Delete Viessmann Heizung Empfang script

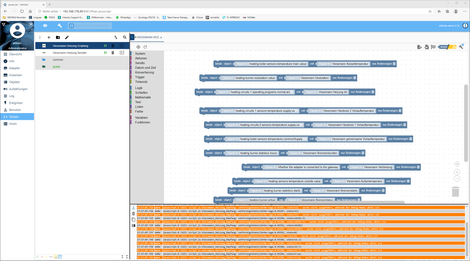113,46
